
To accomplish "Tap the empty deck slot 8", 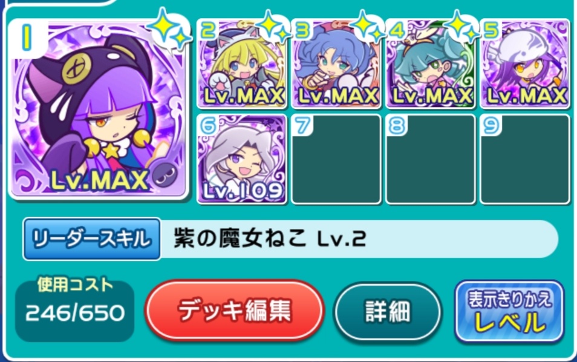I will click(430, 159).
